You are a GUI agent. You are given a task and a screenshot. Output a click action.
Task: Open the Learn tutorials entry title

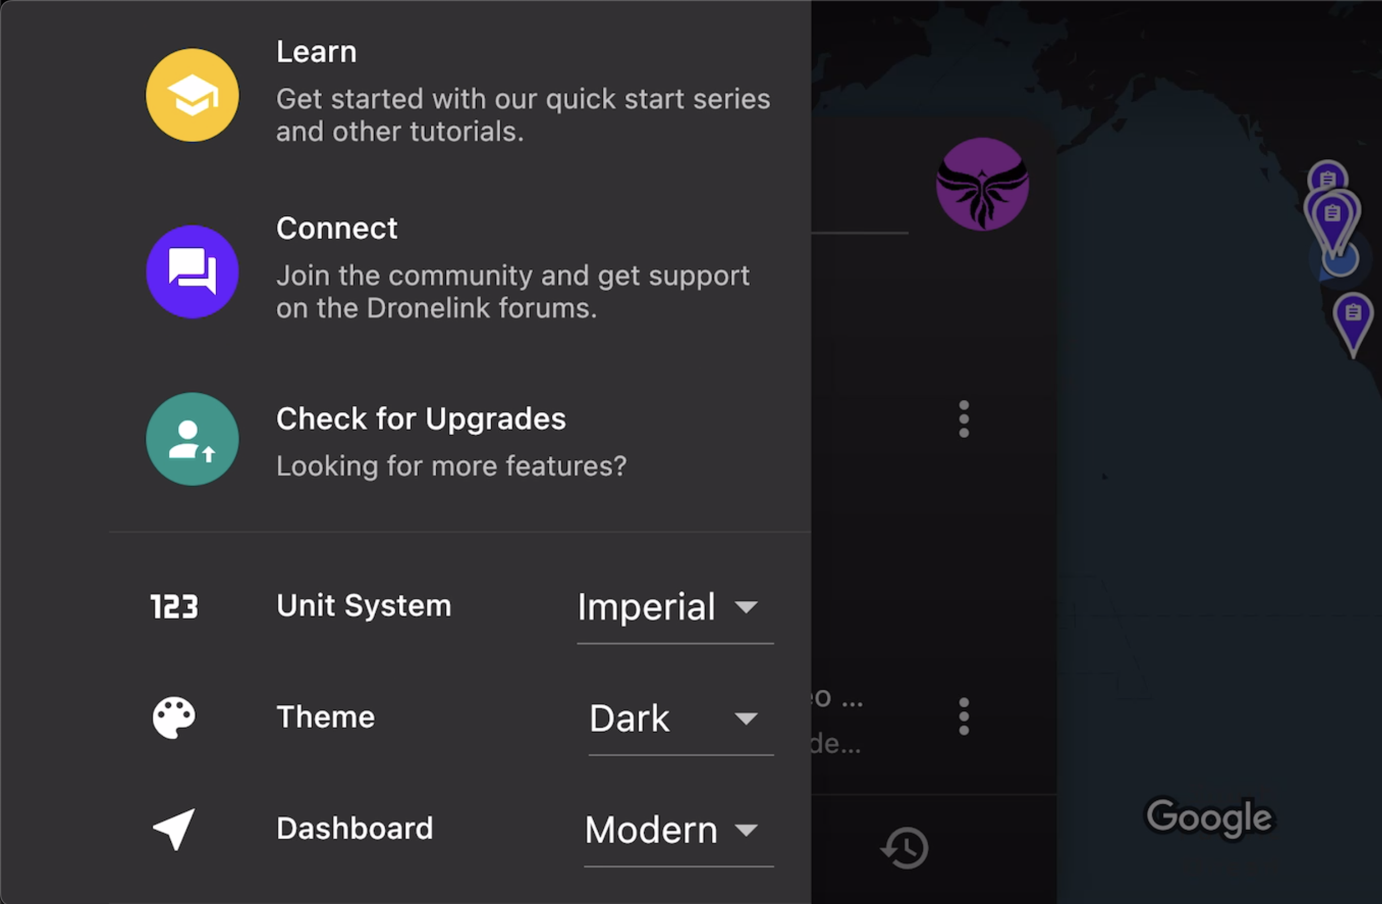(316, 51)
